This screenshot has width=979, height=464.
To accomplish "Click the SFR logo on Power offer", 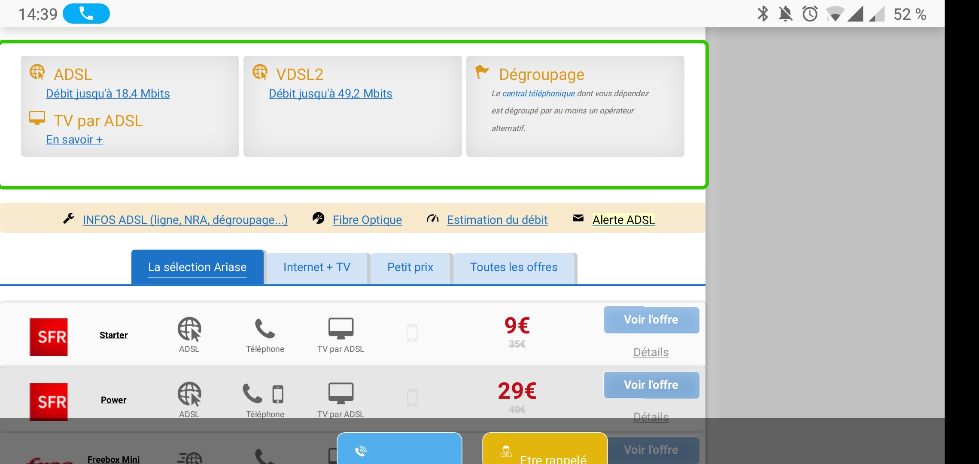I will tap(49, 402).
